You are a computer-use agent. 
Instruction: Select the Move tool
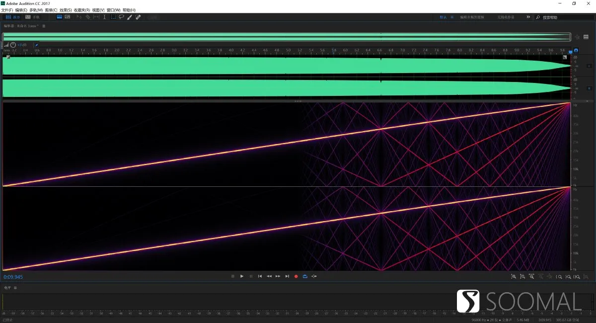[x=79, y=17]
